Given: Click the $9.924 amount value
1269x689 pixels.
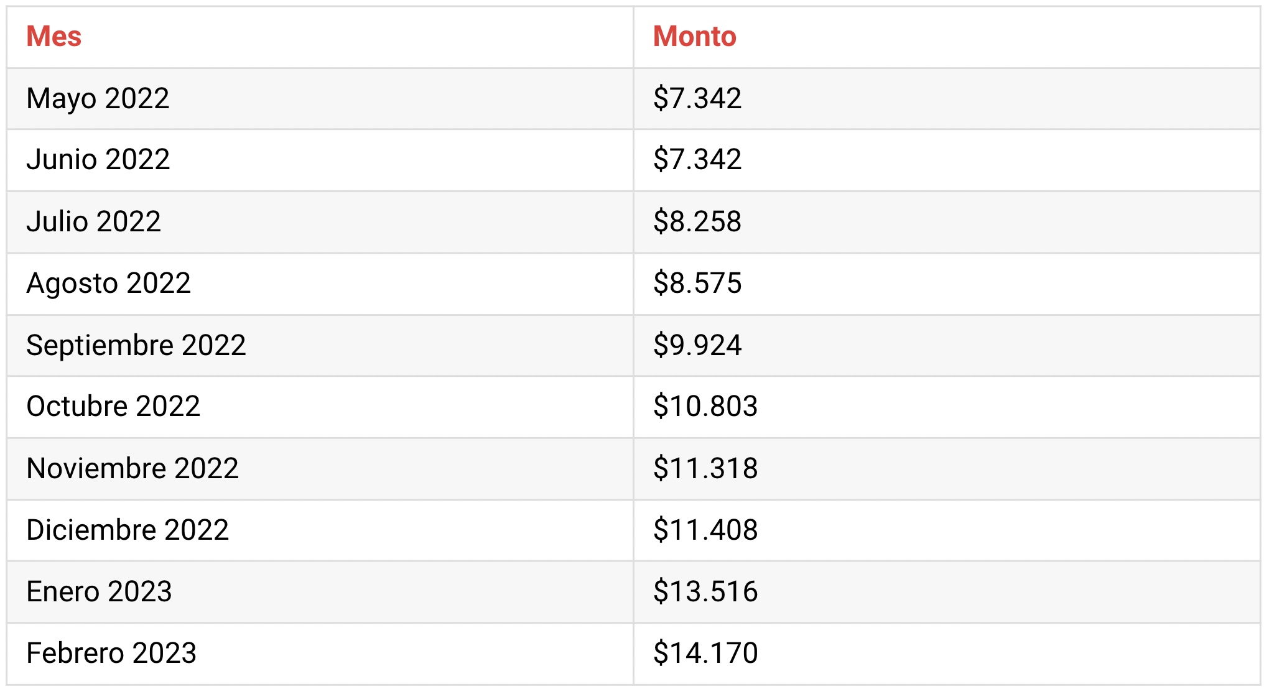Looking at the screenshot, I should (697, 345).
